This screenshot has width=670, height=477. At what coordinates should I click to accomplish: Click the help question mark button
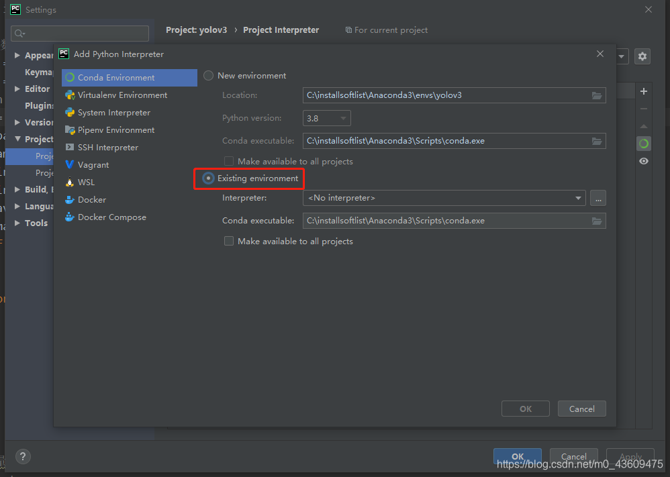tap(23, 456)
